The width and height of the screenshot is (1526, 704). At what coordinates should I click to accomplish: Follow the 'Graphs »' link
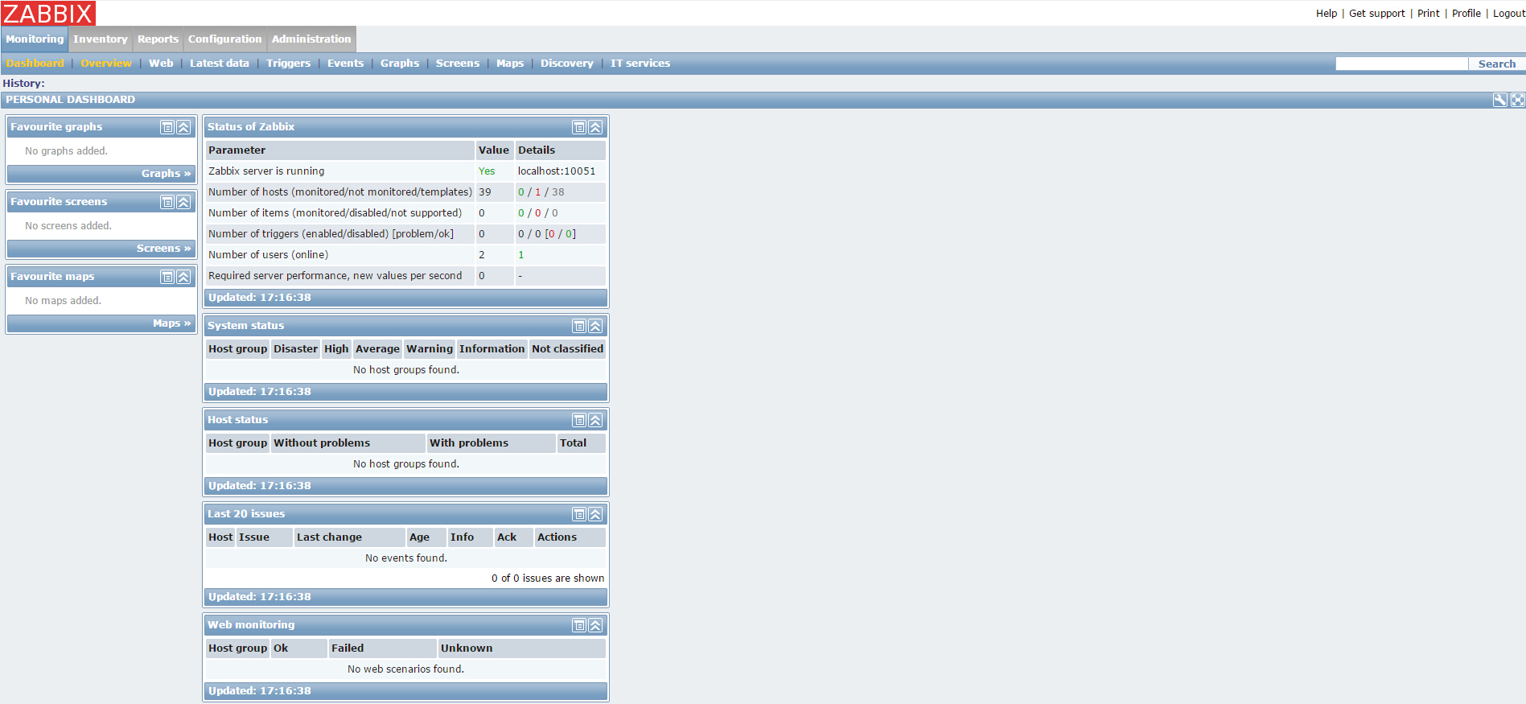click(167, 174)
